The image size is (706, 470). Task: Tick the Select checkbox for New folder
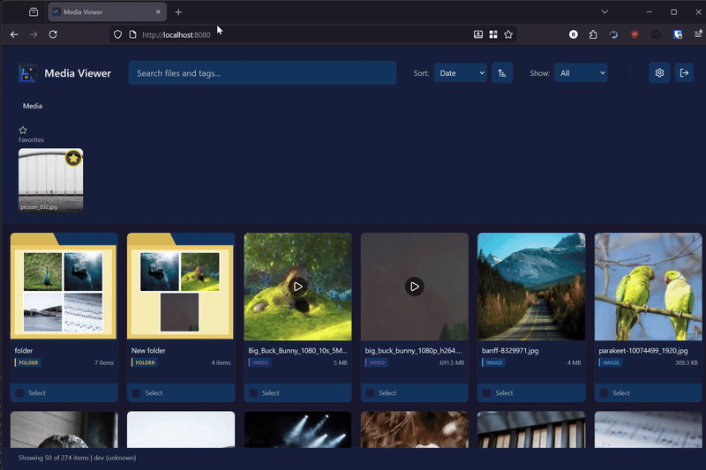point(137,392)
